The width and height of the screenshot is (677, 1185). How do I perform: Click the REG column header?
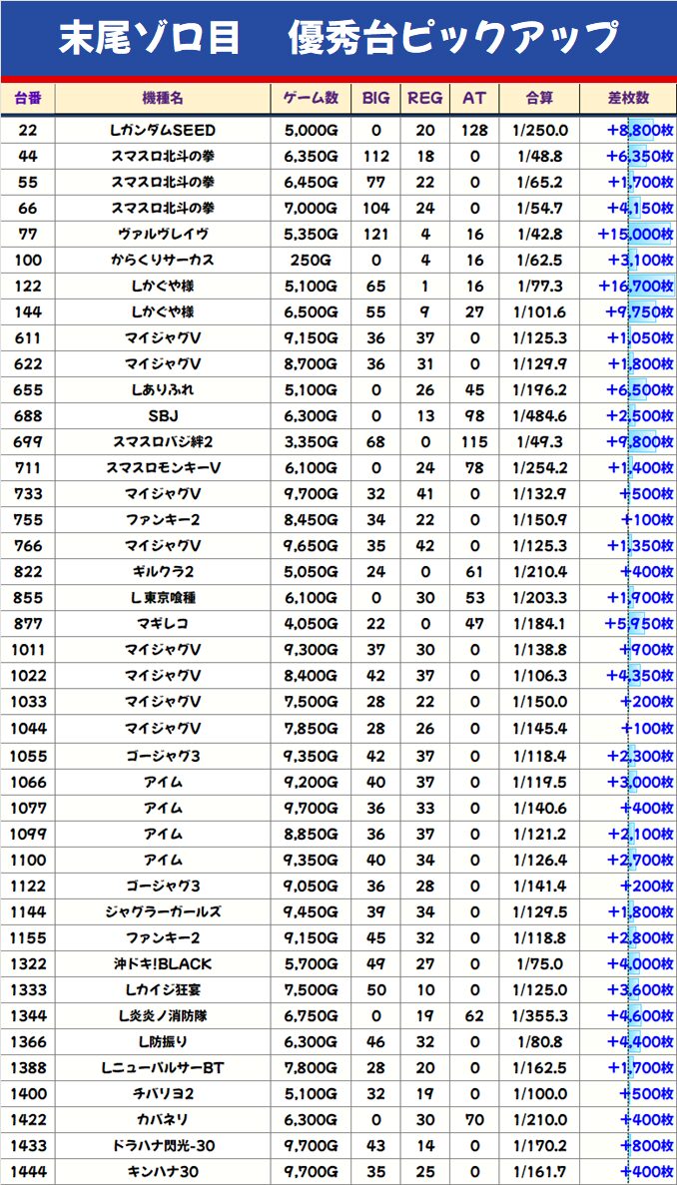[425, 98]
